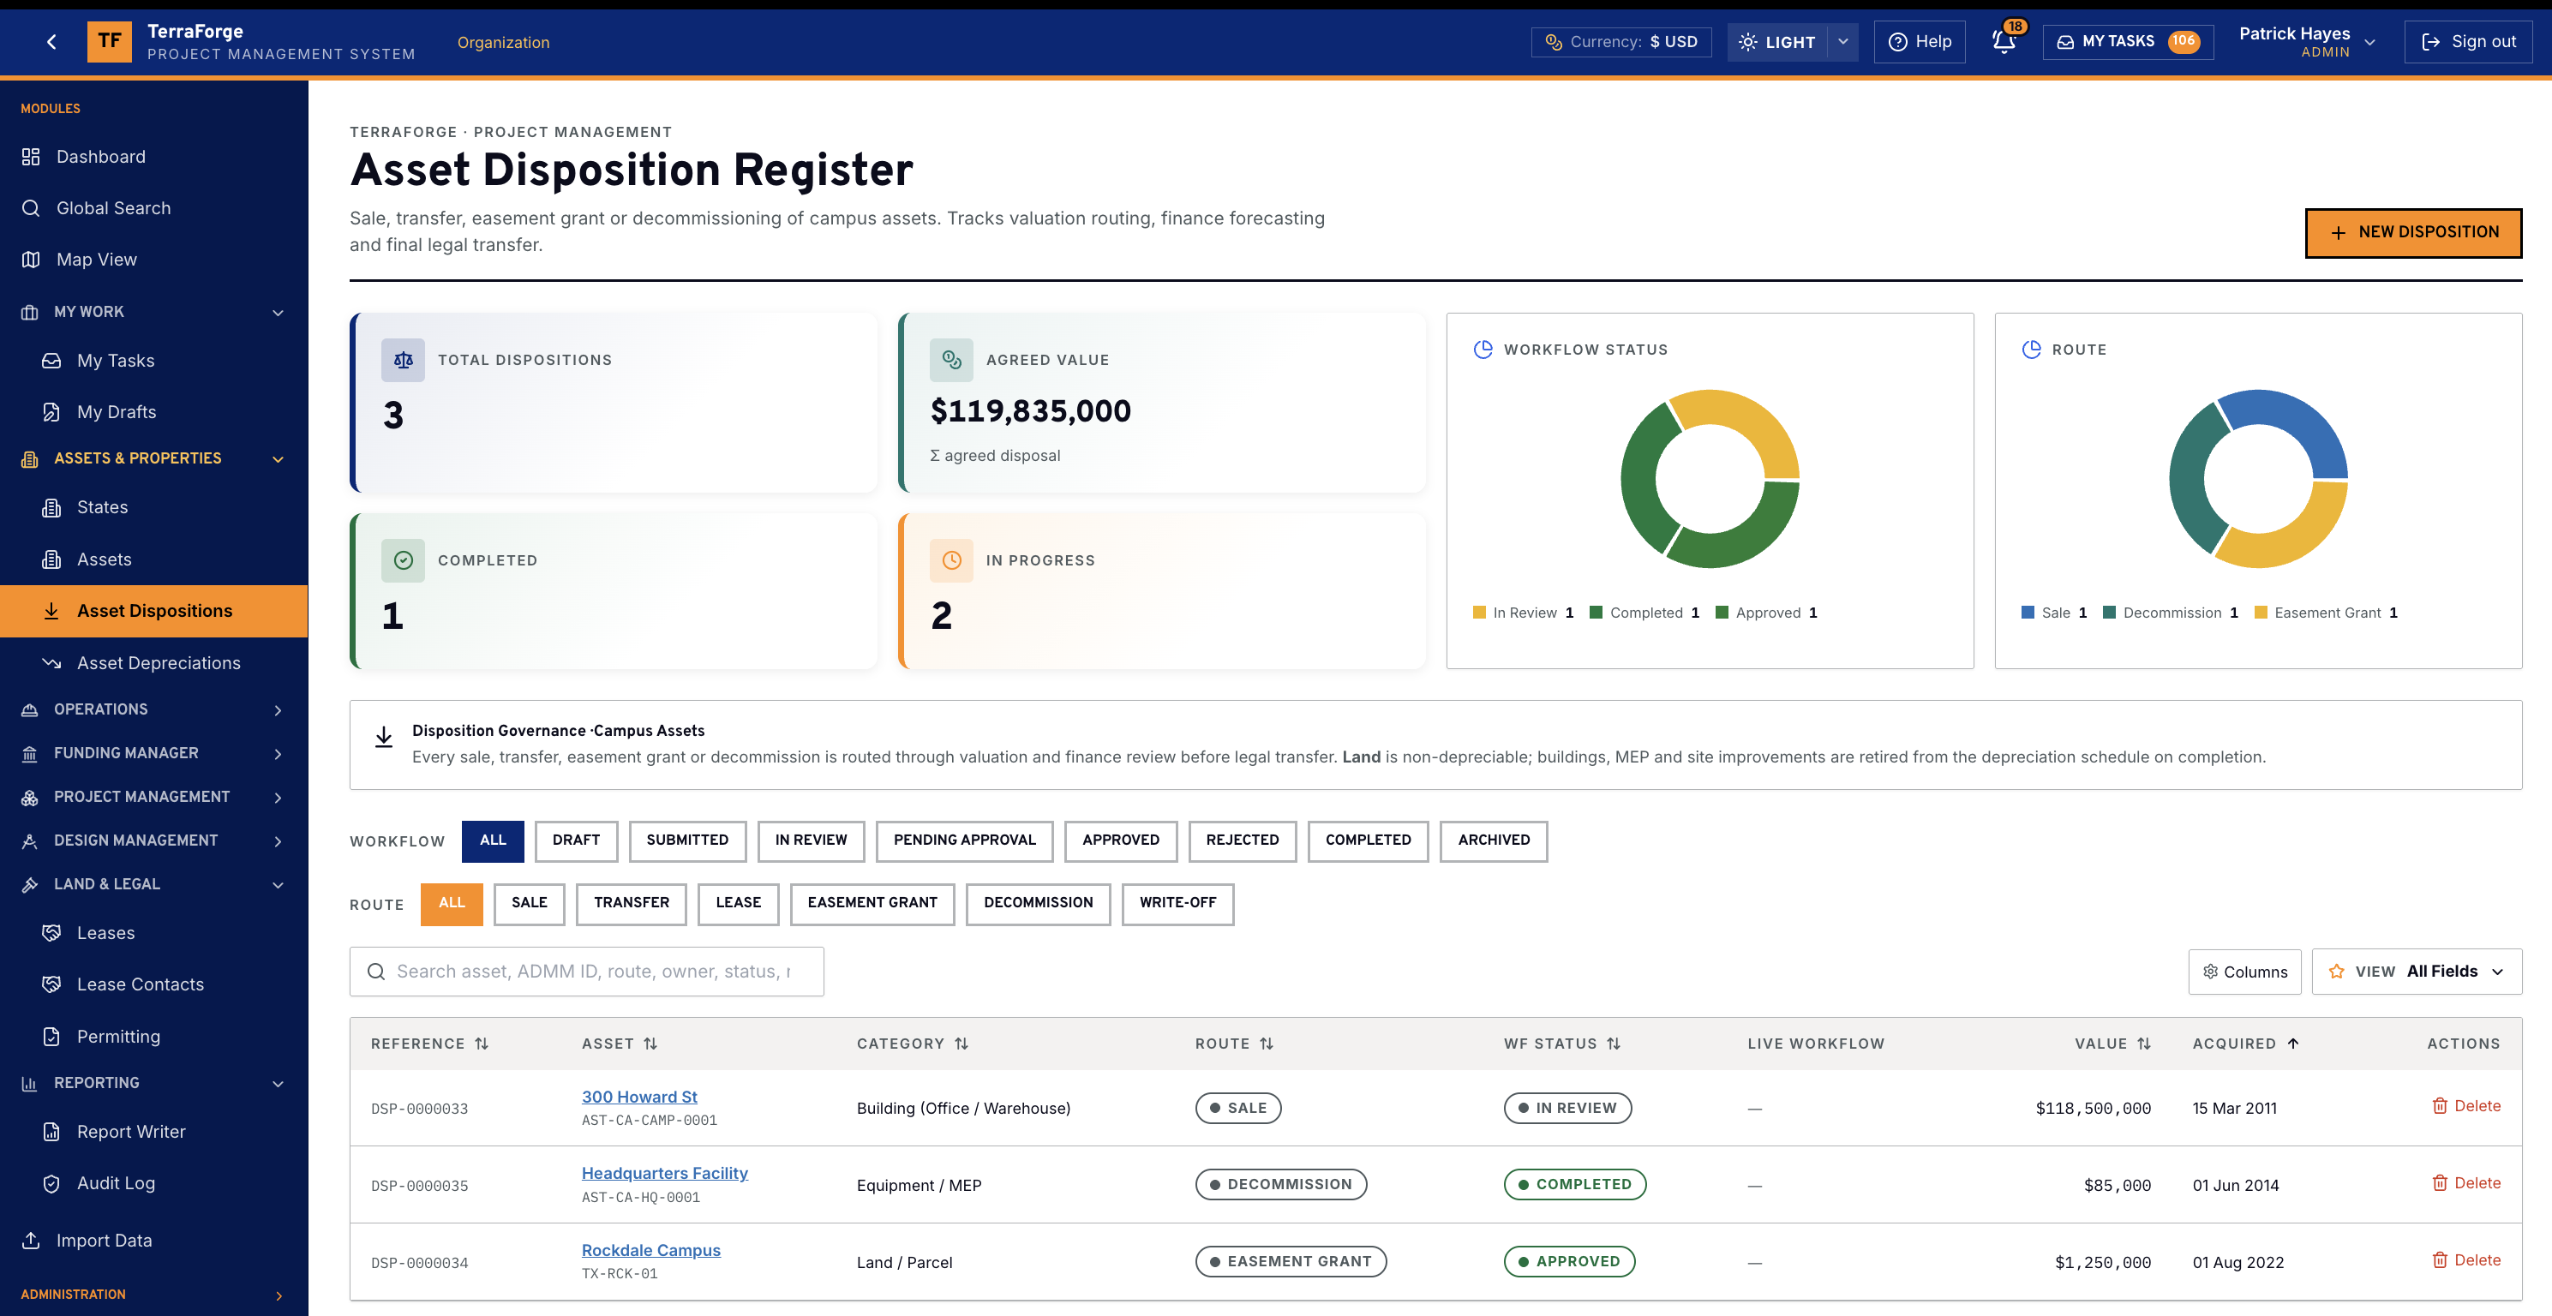
Task: Select the TRANSFER route filter
Action: click(x=631, y=904)
